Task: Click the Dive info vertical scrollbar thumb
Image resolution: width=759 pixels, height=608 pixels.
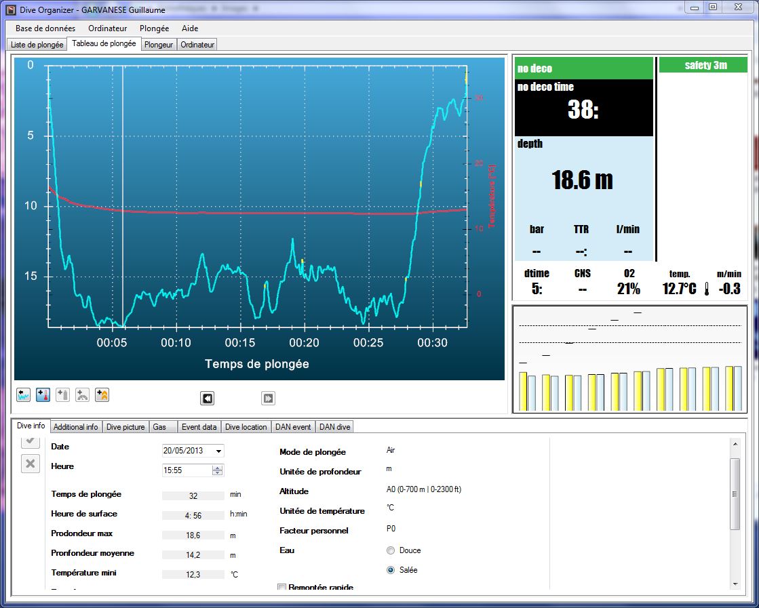Action: point(735,494)
